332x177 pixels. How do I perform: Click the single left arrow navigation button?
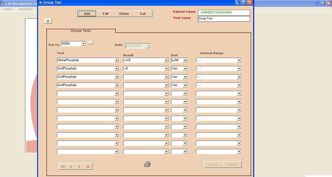[79, 167]
